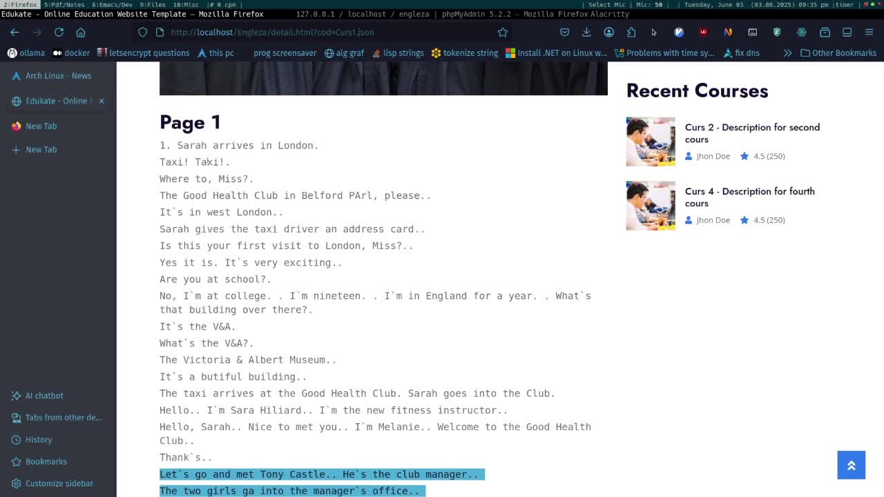Show Tabs from other devices
This screenshot has width=884, height=497.
(x=58, y=418)
